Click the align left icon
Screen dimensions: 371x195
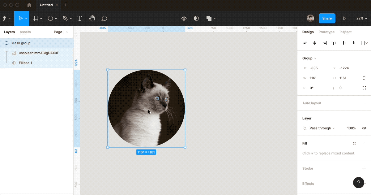tap(305, 43)
